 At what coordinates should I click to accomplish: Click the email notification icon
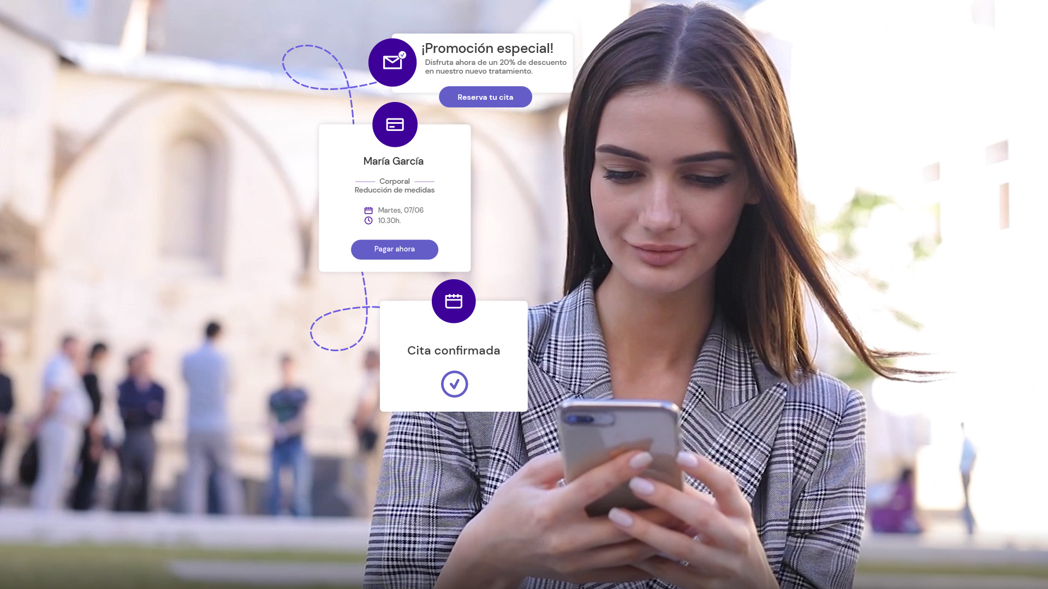(x=392, y=63)
